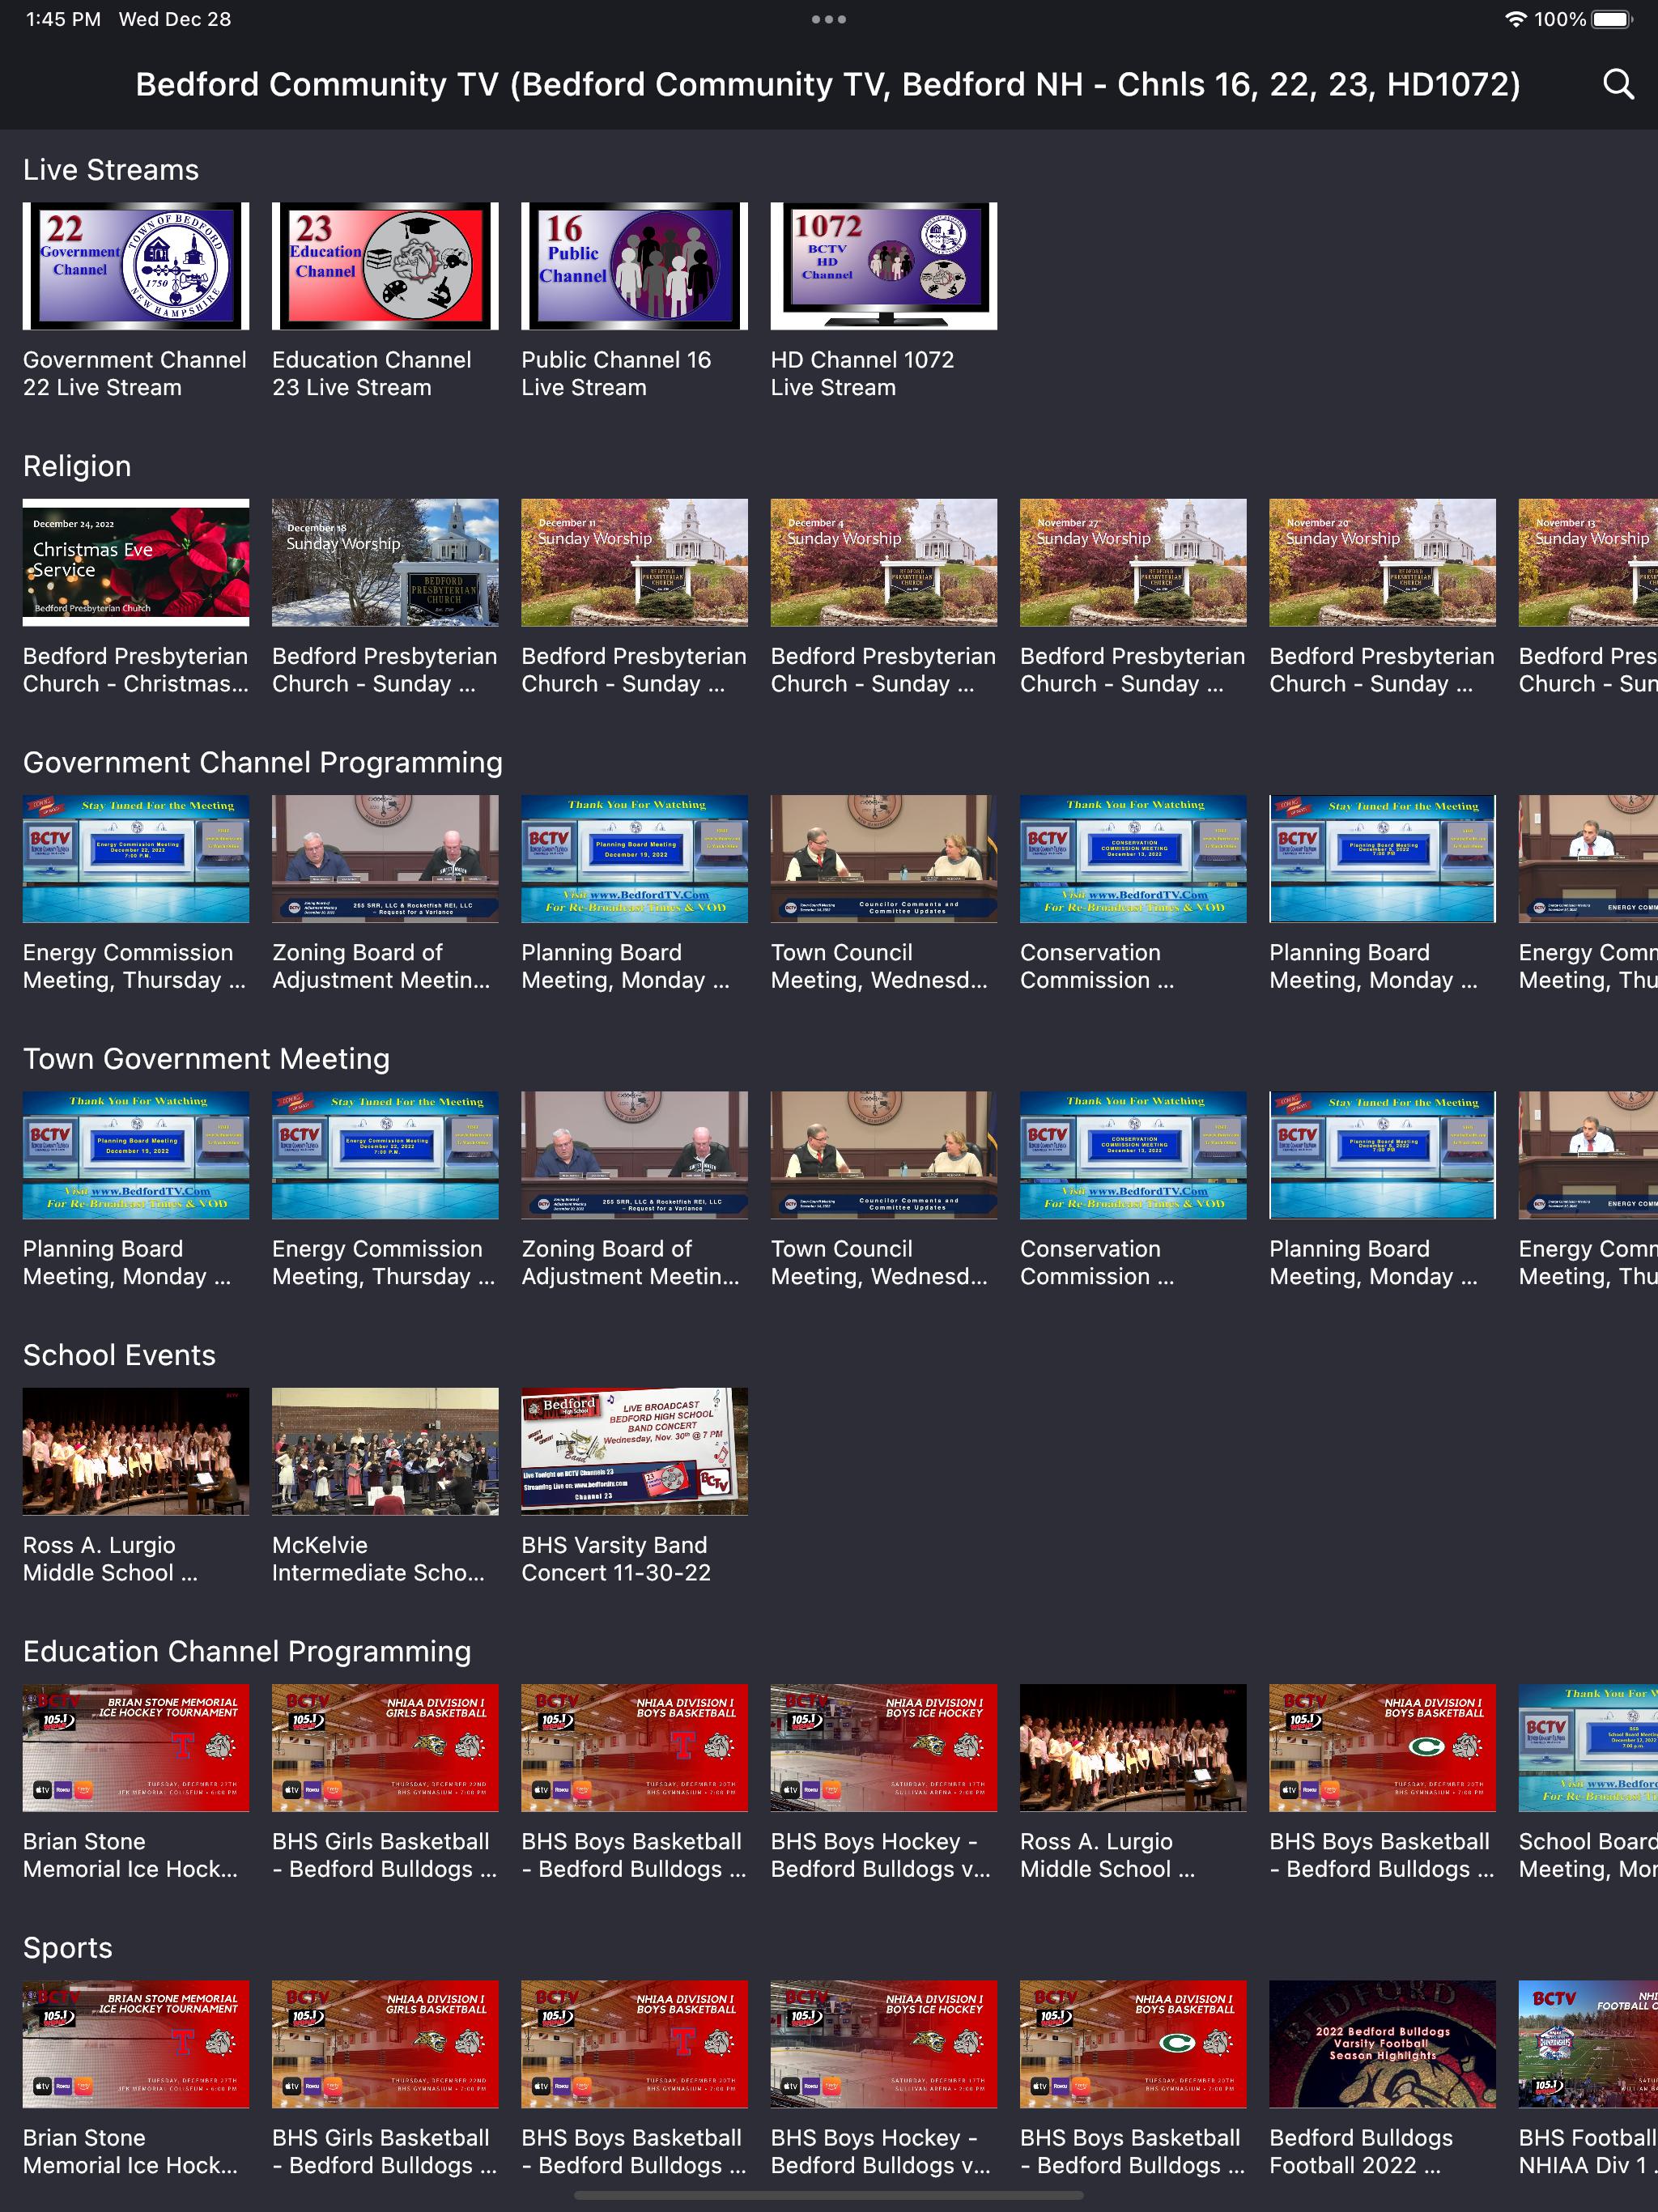Open BHS Girls Basketball thumbnail in Sports
This screenshot has height=2212, width=1658.
(385, 2044)
